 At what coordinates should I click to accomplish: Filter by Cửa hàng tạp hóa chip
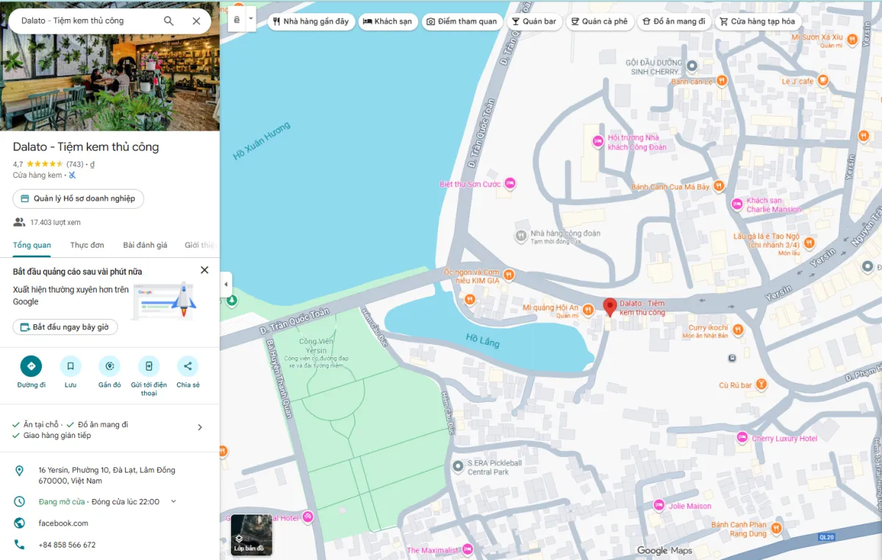pos(757,21)
